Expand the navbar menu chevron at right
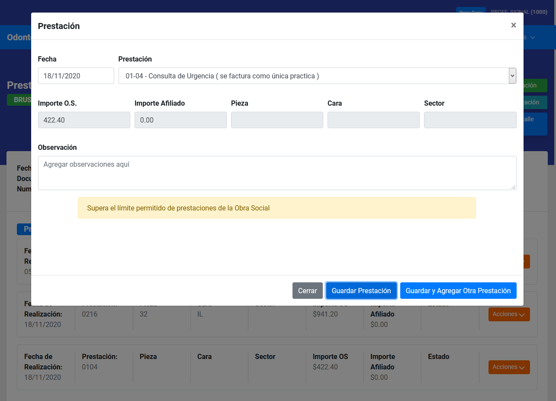This screenshot has height=401, width=556. click(533, 38)
